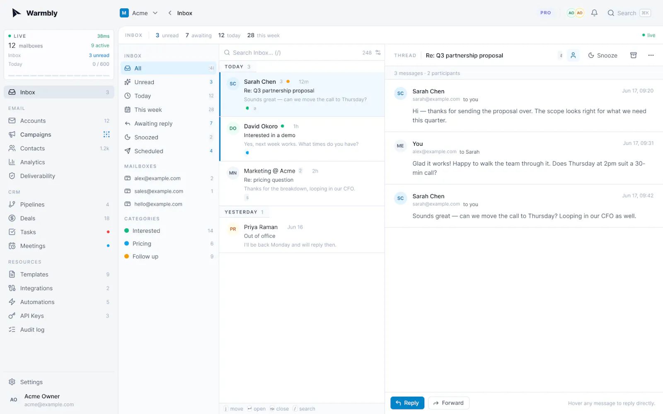Click the Search field in top bar
The image size is (663, 414).
[x=629, y=13]
